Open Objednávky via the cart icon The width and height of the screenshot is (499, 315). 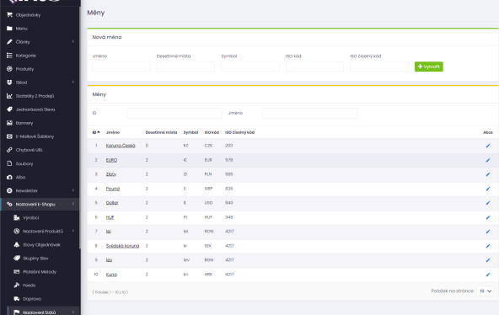(9, 14)
